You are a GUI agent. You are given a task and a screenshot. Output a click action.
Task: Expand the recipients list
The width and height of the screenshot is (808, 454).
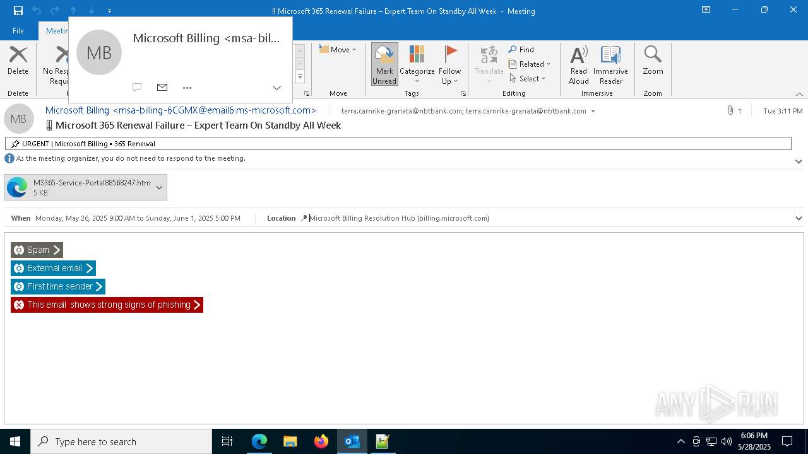[x=593, y=111]
